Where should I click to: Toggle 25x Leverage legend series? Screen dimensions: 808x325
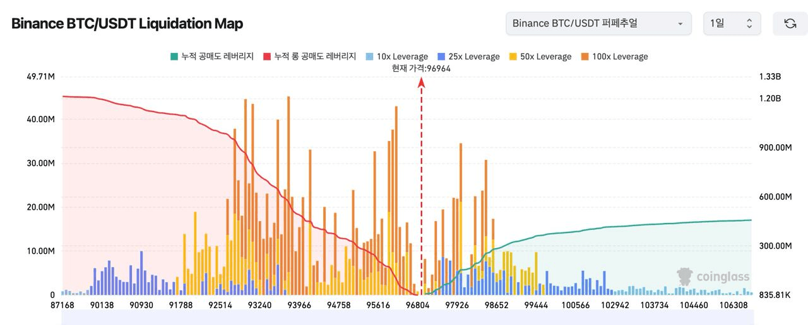pyautogui.click(x=468, y=57)
